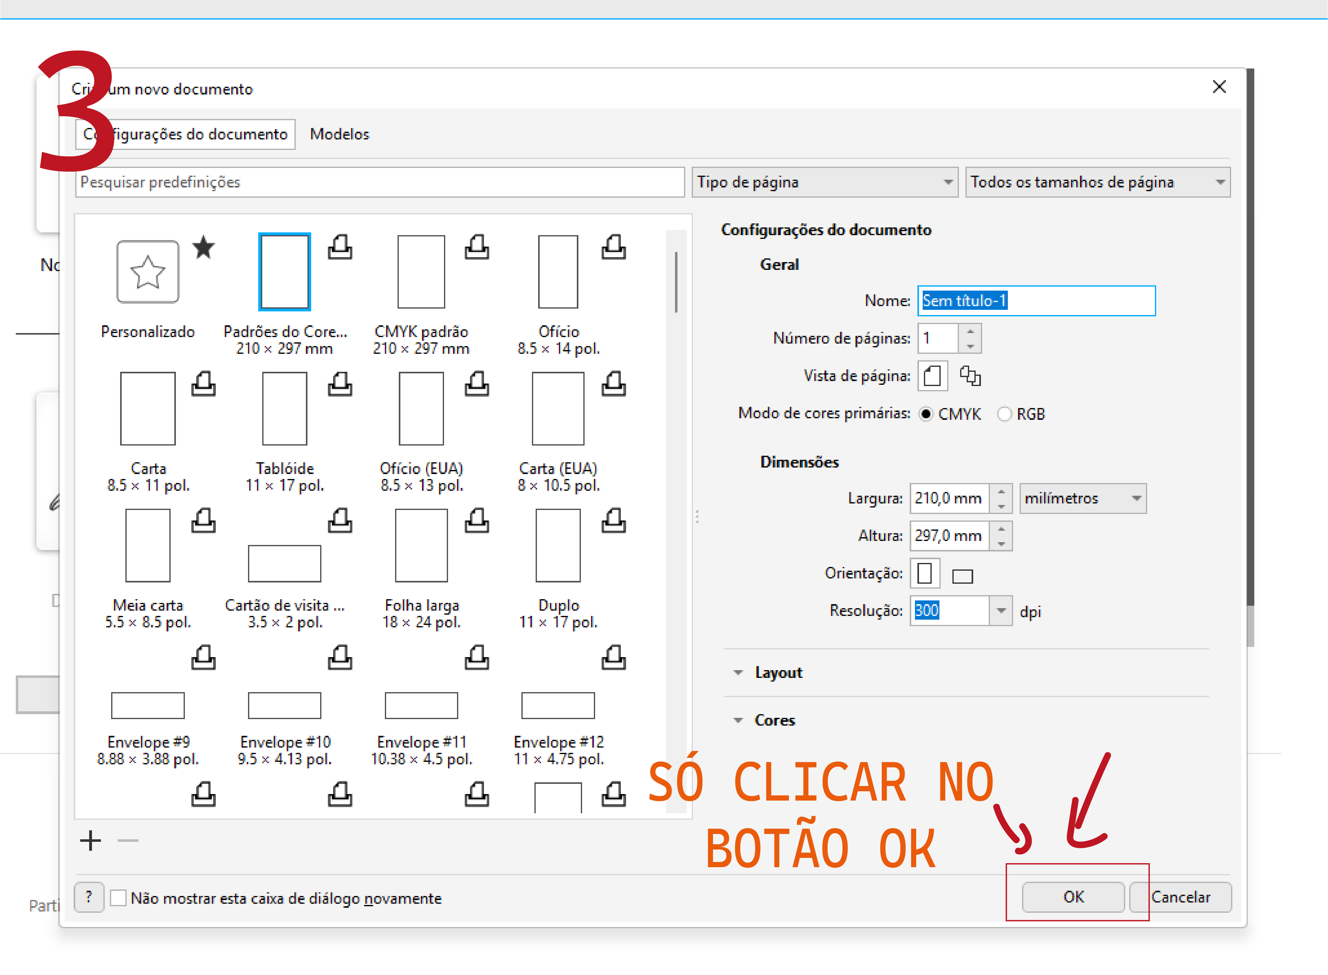The width and height of the screenshot is (1328, 975).
Task: Confirm with the OK button
Action: tap(1073, 897)
